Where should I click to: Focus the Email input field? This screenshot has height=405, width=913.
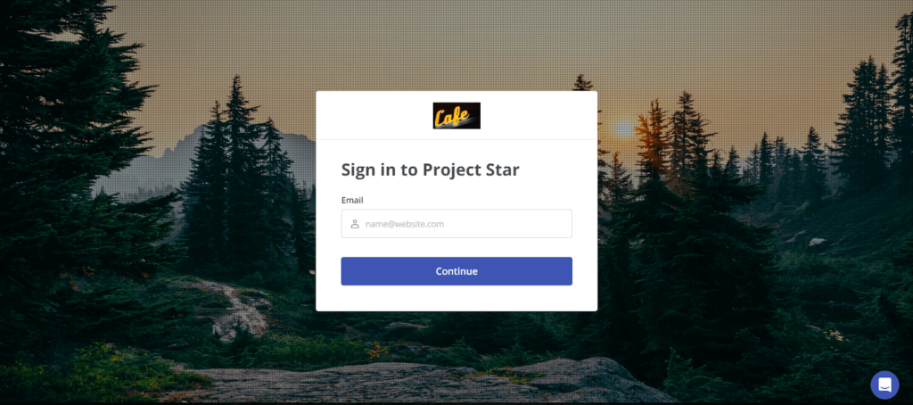click(456, 224)
